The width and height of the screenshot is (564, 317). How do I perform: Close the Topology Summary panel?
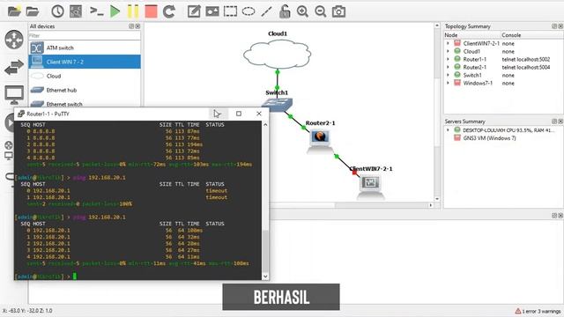click(x=560, y=26)
